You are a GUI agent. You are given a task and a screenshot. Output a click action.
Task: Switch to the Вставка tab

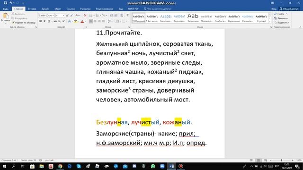point(32,9)
